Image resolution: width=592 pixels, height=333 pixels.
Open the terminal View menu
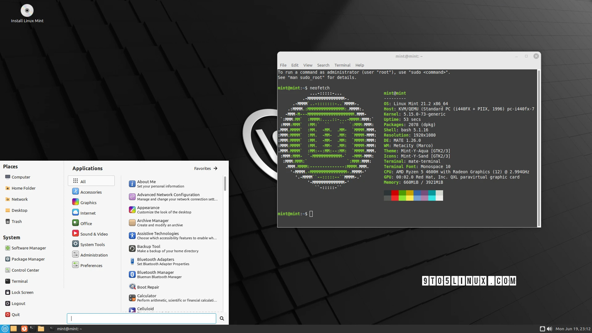coord(308,65)
